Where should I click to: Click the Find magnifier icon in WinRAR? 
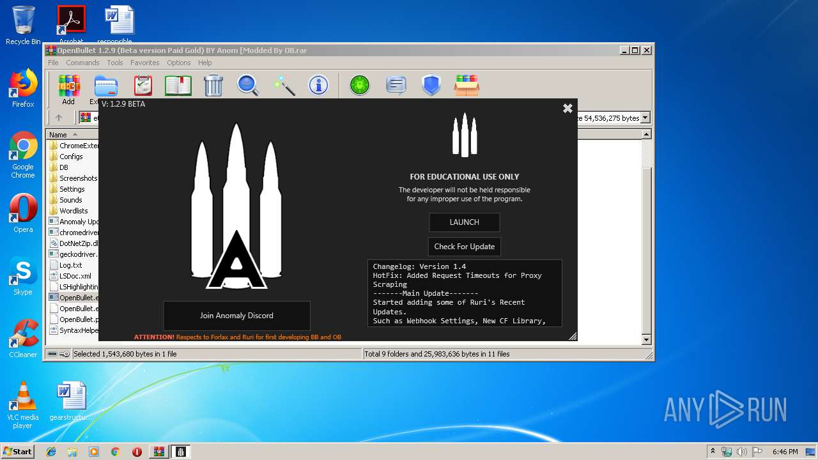click(248, 85)
